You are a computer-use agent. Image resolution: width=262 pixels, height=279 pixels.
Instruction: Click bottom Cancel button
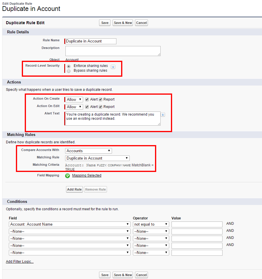(141, 275)
